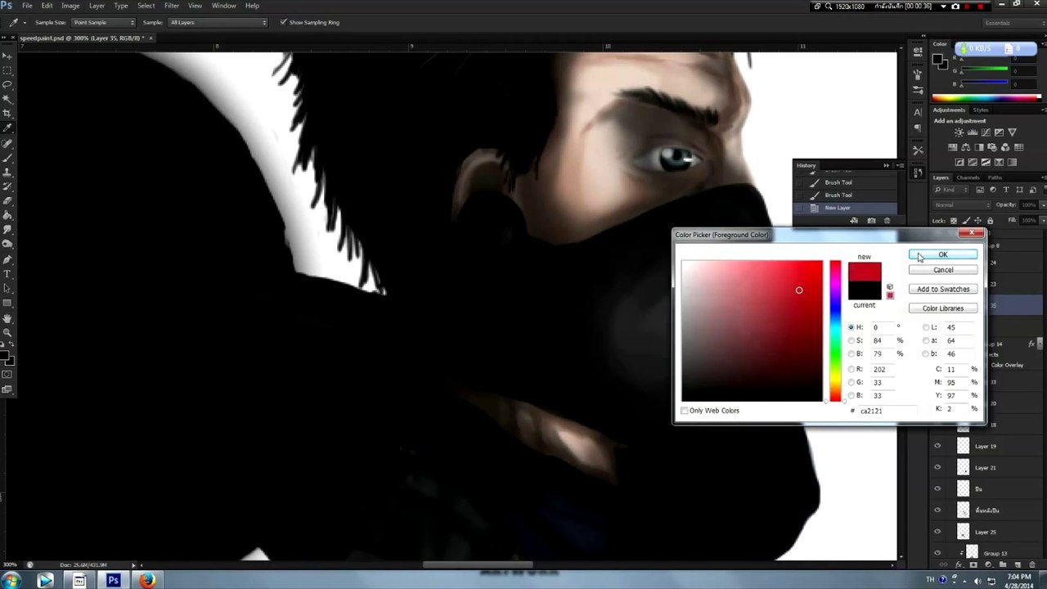Viewport: 1047px width, 589px height.
Task: Confirm color with OK button
Action: pyautogui.click(x=943, y=255)
